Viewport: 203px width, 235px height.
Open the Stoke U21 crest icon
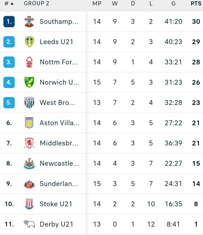tap(29, 204)
